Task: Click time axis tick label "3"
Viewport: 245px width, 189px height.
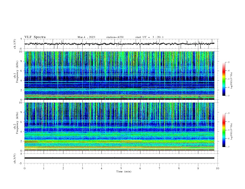Action: pyautogui.click(x=82, y=168)
